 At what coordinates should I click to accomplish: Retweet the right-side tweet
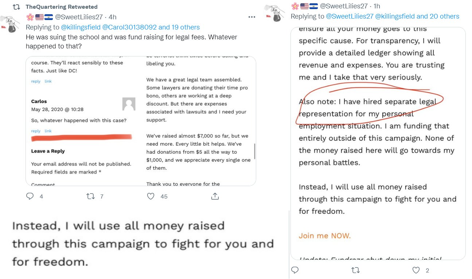[356, 270]
